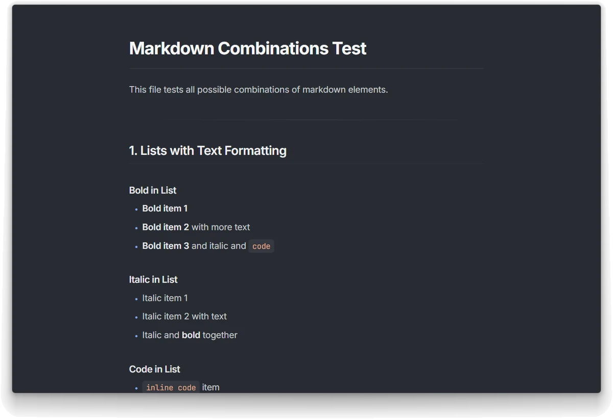Click the Bold in List subheading
Viewport: 613px width, 419px height.
pos(153,191)
